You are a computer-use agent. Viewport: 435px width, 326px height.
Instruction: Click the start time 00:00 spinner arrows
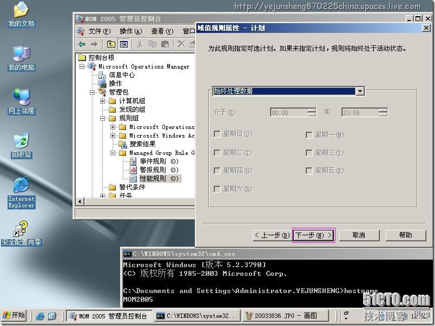coord(312,112)
